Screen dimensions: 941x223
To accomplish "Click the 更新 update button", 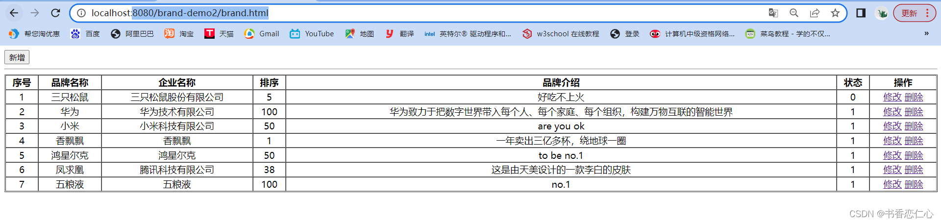I will [x=910, y=13].
